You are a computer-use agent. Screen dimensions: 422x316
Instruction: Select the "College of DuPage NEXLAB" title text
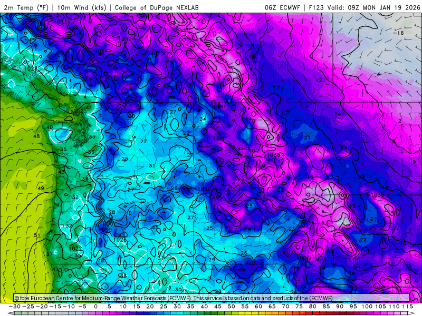coord(157,7)
